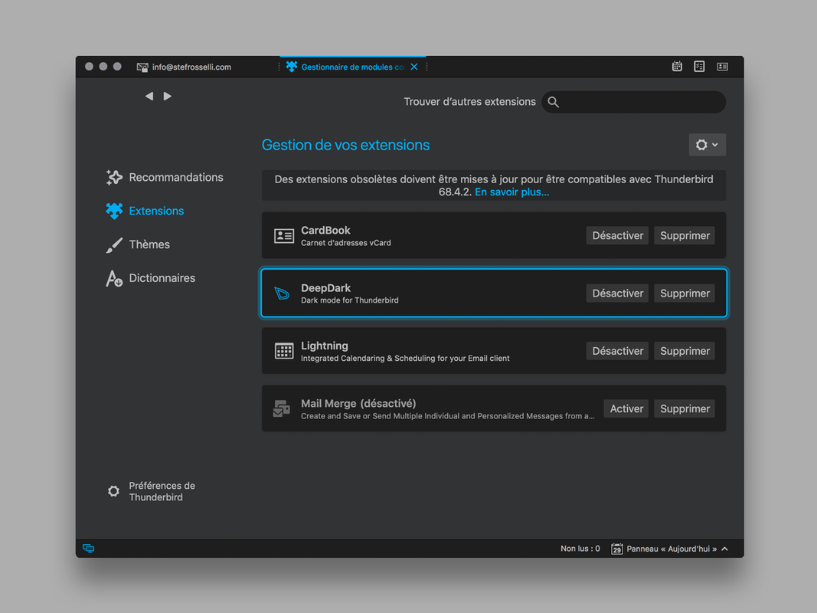The height and width of the screenshot is (613, 817).
Task: Open the Dictionnaires section
Action: (x=151, y=278)
